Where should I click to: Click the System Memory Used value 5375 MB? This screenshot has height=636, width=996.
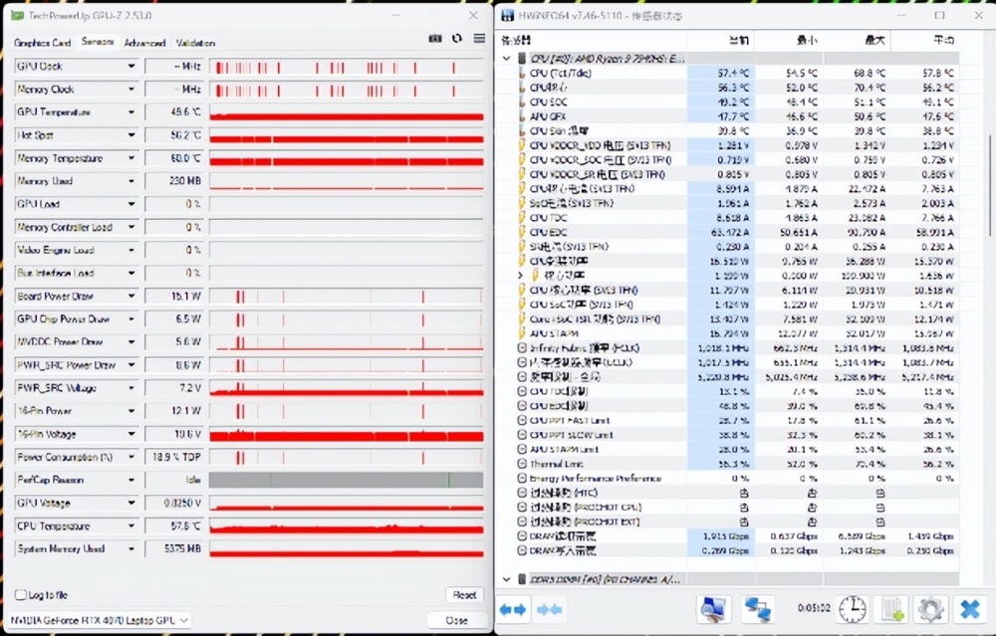(x=174, y=548)
